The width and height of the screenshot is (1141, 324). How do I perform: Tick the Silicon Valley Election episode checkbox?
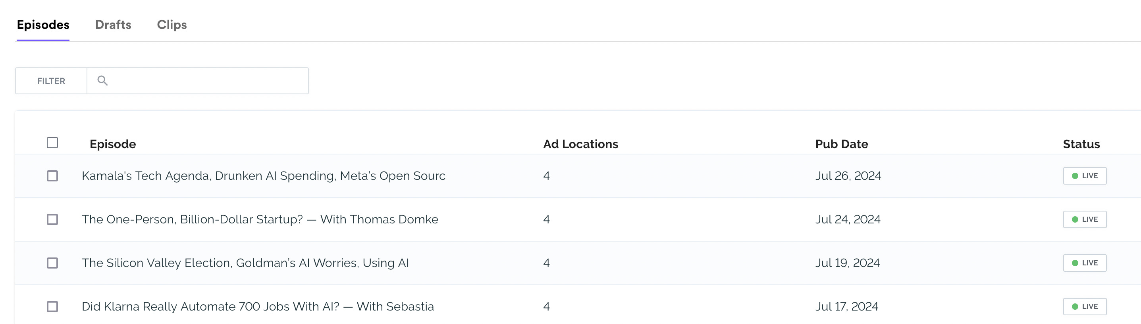52,263
